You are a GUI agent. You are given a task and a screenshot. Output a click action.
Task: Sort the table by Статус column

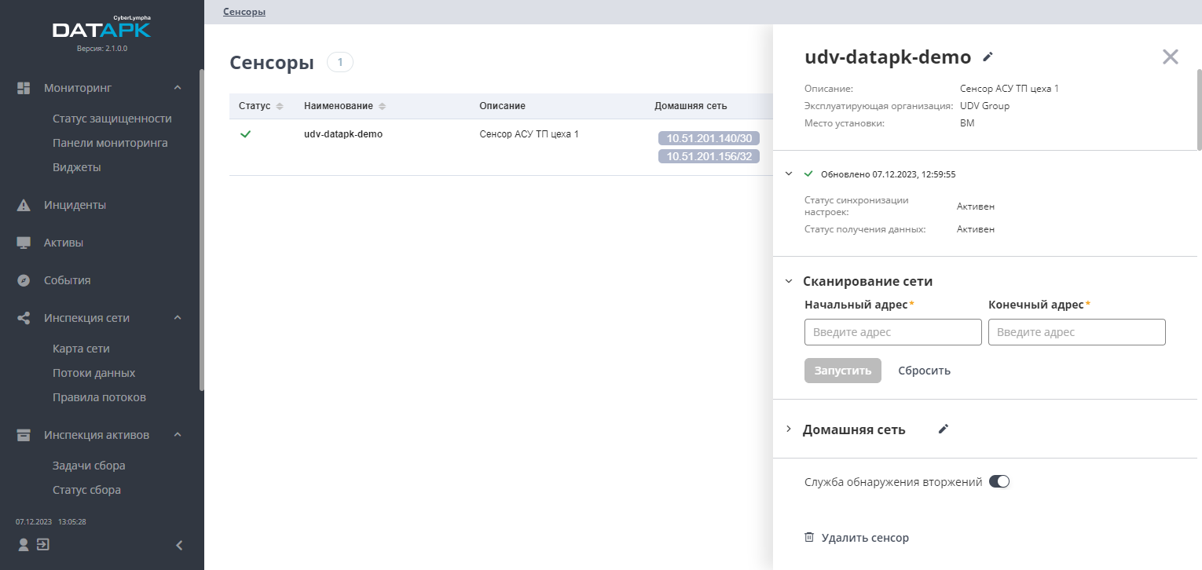[280, 106]
